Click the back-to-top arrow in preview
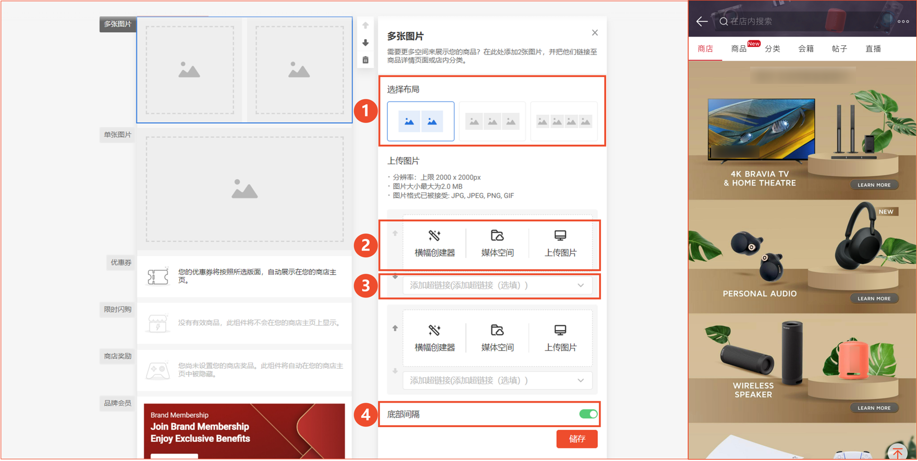 tap(898, 452)
